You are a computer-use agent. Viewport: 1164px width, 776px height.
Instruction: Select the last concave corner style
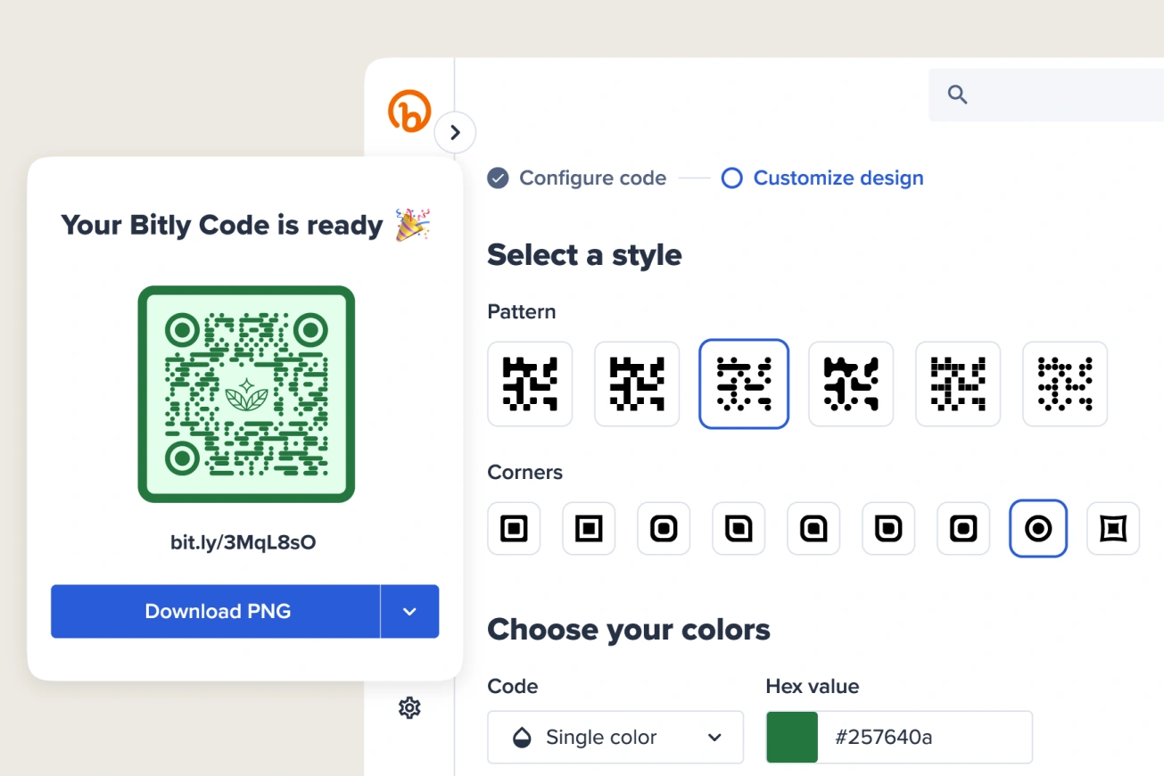click(x=1113, y=528)
